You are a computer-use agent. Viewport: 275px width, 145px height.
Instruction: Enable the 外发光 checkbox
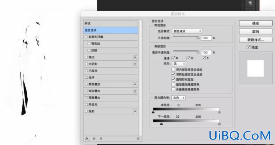(x=86, y=104)
